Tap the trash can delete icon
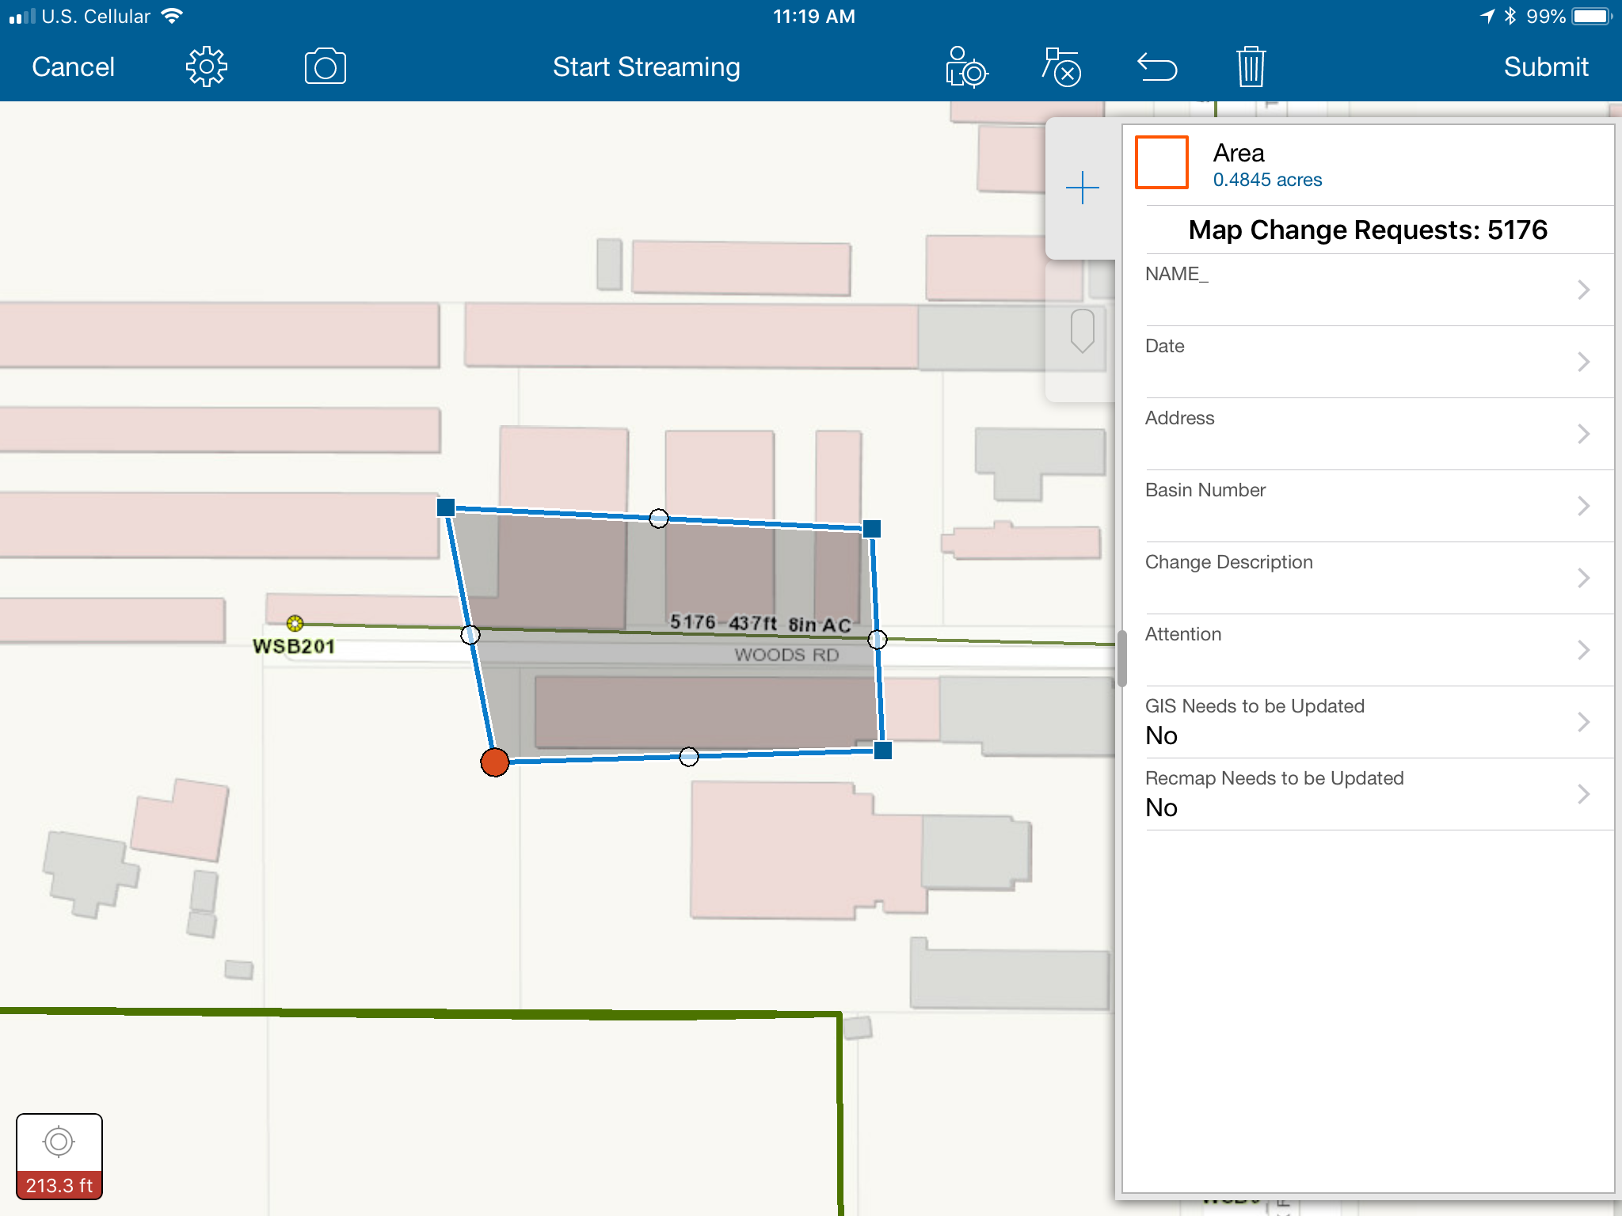 pos(1251,66)
